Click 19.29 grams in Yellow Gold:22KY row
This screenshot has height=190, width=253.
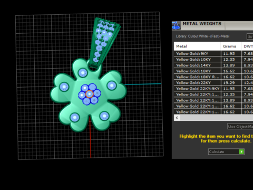click(229, 83)
